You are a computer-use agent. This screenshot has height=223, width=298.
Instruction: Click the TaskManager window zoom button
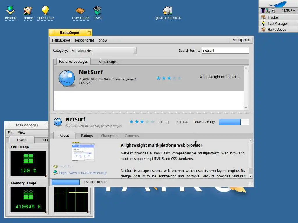pos(46,125)
